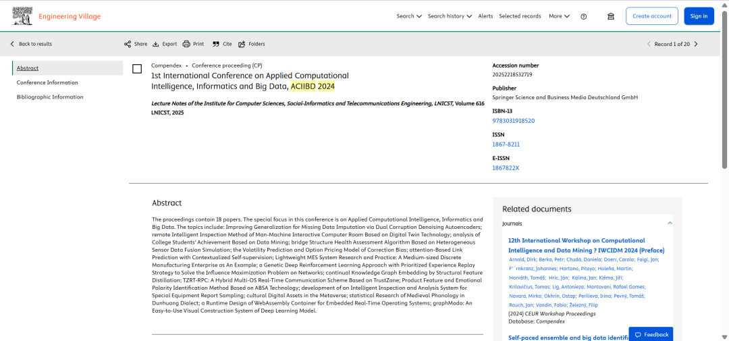Screen dimensions: 729x341
Task: Open the Feedback button
Action: point(651,334)
